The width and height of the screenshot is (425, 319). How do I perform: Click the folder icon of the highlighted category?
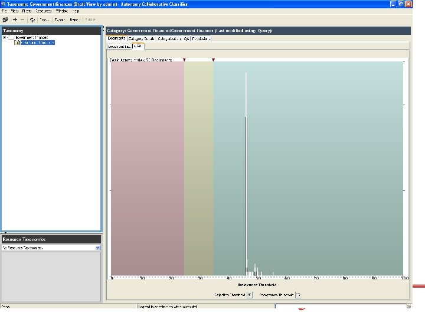[x=17, y=43]
